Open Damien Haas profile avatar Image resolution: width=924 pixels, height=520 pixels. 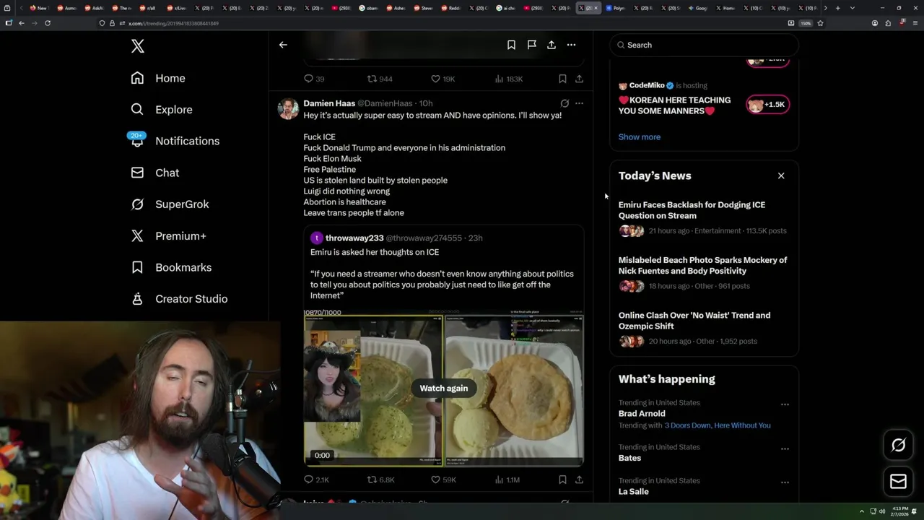[288, 109]
